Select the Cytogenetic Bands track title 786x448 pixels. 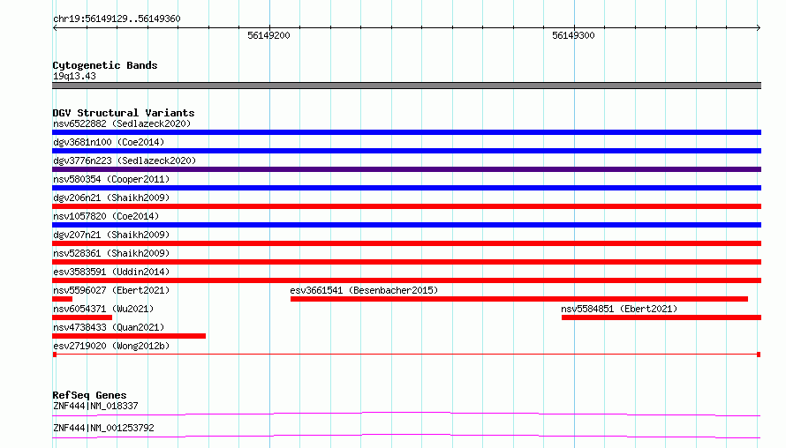click(x=105, y=65)
